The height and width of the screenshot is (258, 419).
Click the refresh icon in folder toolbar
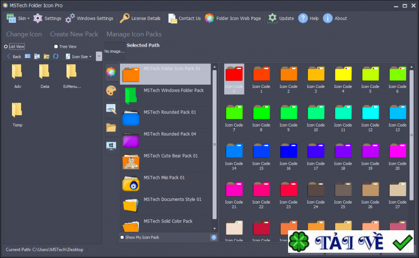tap(56, 56)
